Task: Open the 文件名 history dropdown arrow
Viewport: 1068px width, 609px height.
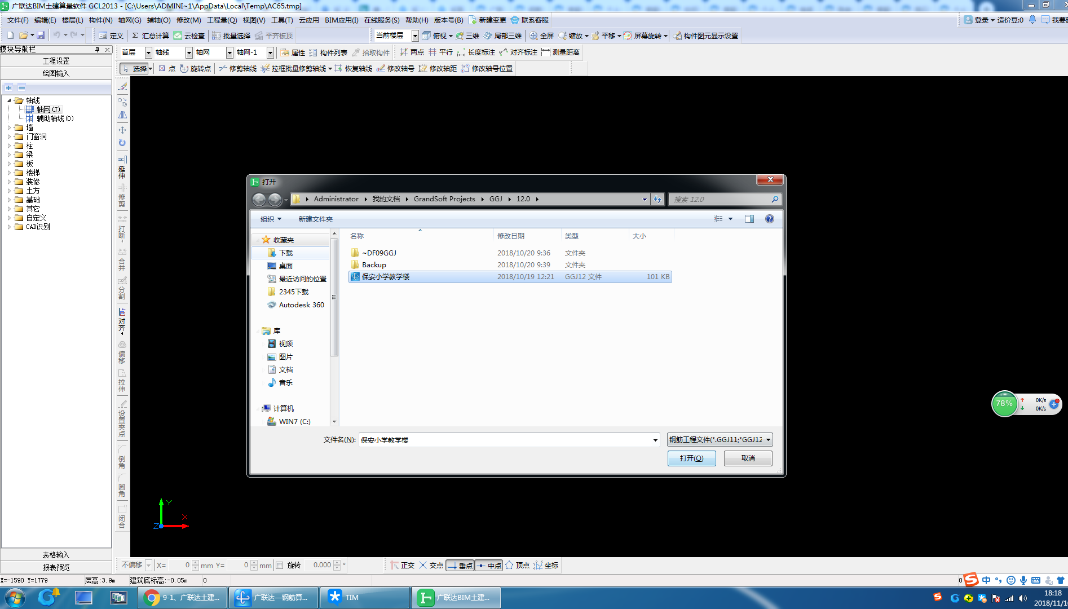Action: (x=655, y=440)
